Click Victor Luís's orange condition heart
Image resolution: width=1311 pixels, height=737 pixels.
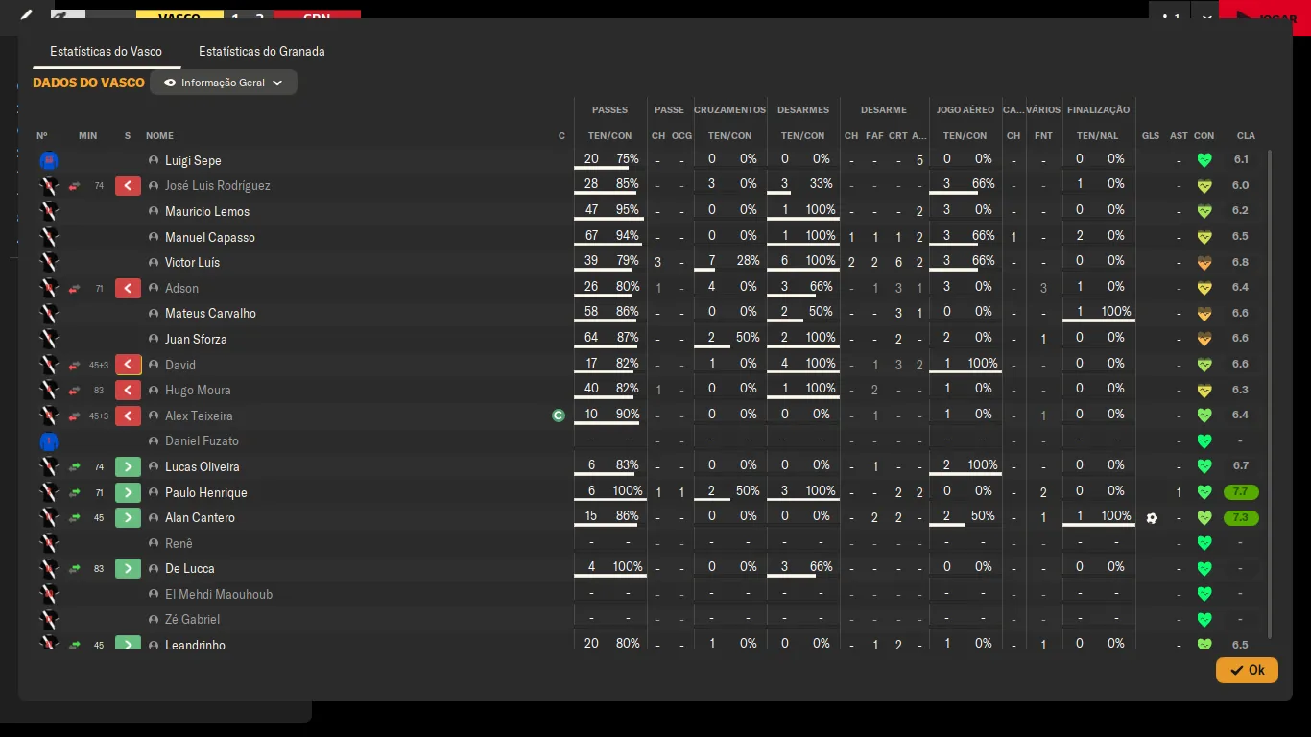click(x=1204, y=263)
